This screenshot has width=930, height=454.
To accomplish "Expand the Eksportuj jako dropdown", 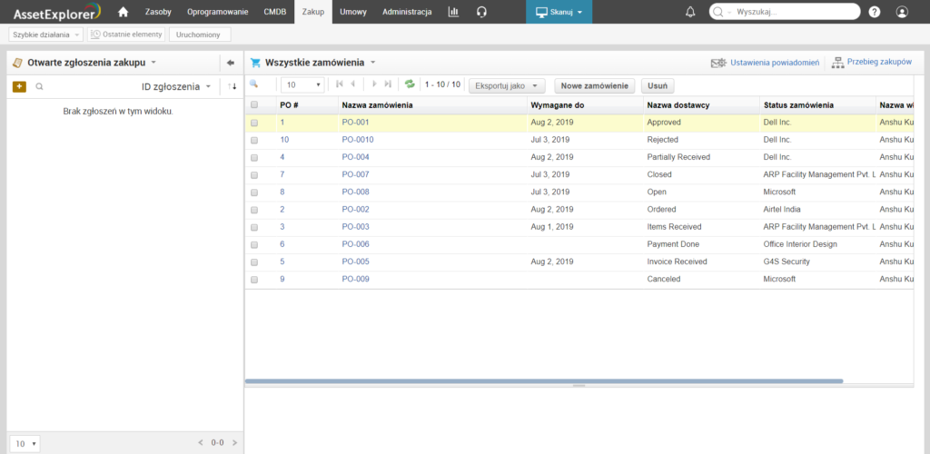I will coord(506,85).
